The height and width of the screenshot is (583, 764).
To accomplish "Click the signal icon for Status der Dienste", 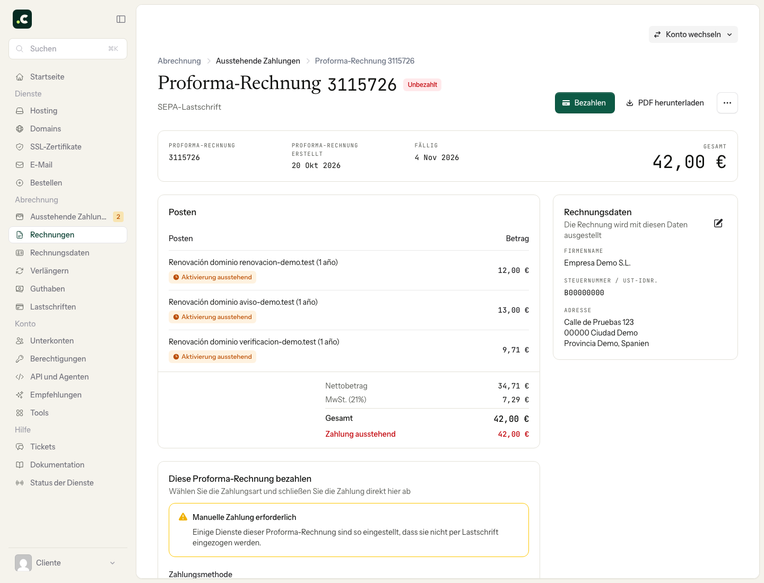I will [20, 483].
